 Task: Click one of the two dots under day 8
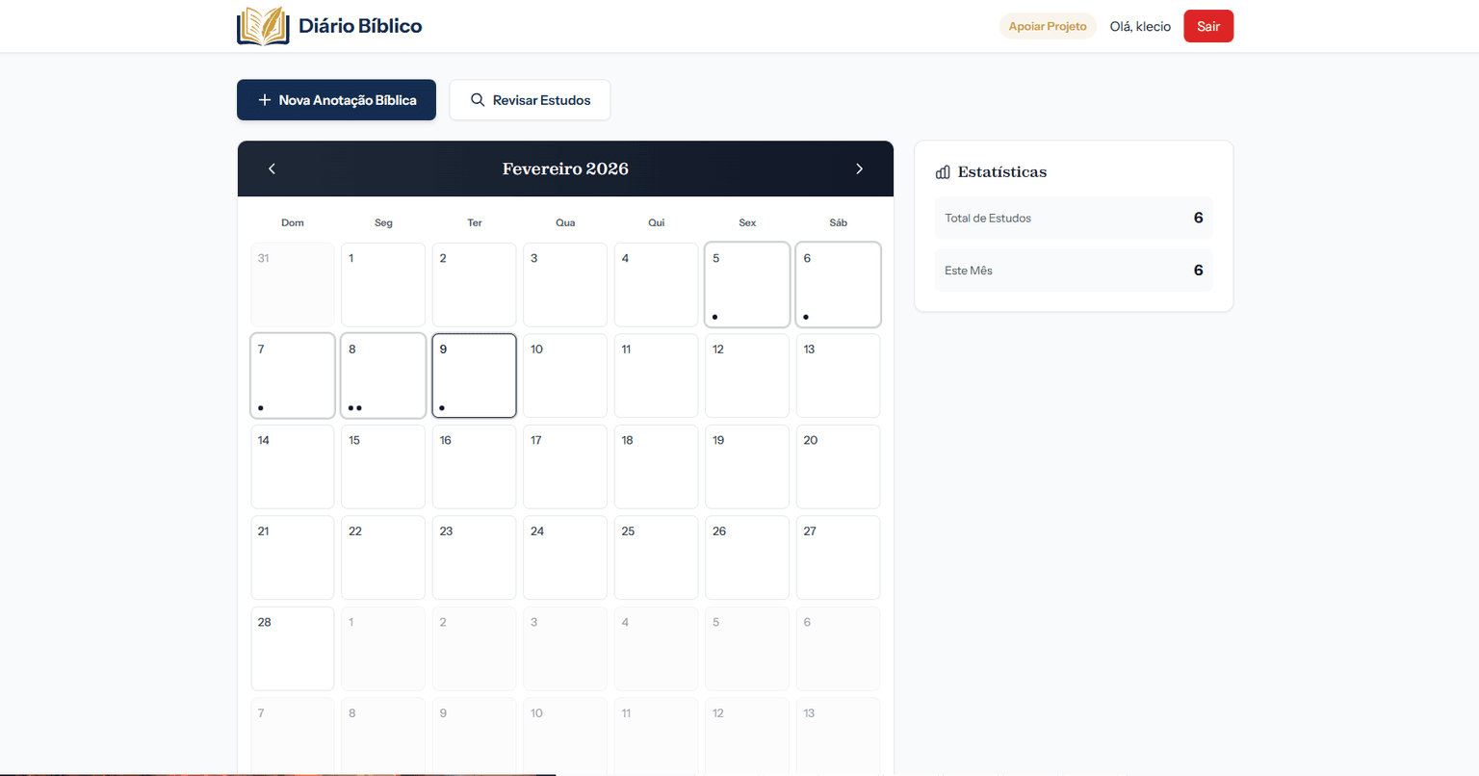[351, 407]
